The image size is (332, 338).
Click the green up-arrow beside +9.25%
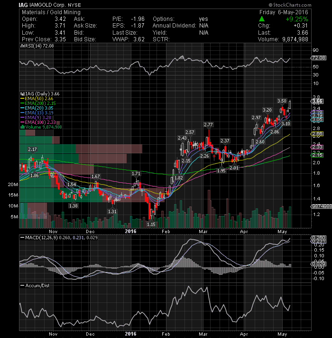tap(262, 19)
